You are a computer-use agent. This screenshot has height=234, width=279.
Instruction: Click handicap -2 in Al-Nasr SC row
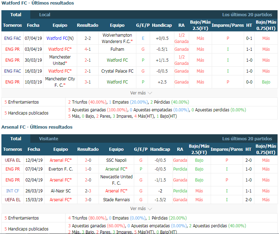click(160, 191)
